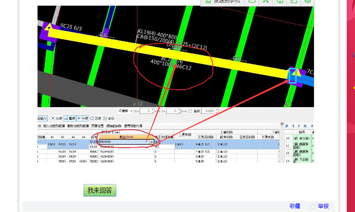This screenshot has width=355, height=212.
Task: Click the 举报 report link
Action: pos(323,206)
